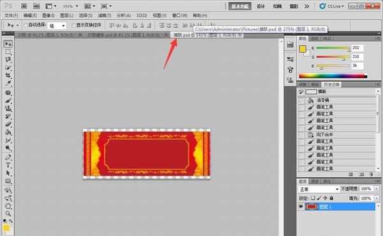Screen dimensions: 383x236
Task: Delete current history state trash icon
Action: click(372, 175)
